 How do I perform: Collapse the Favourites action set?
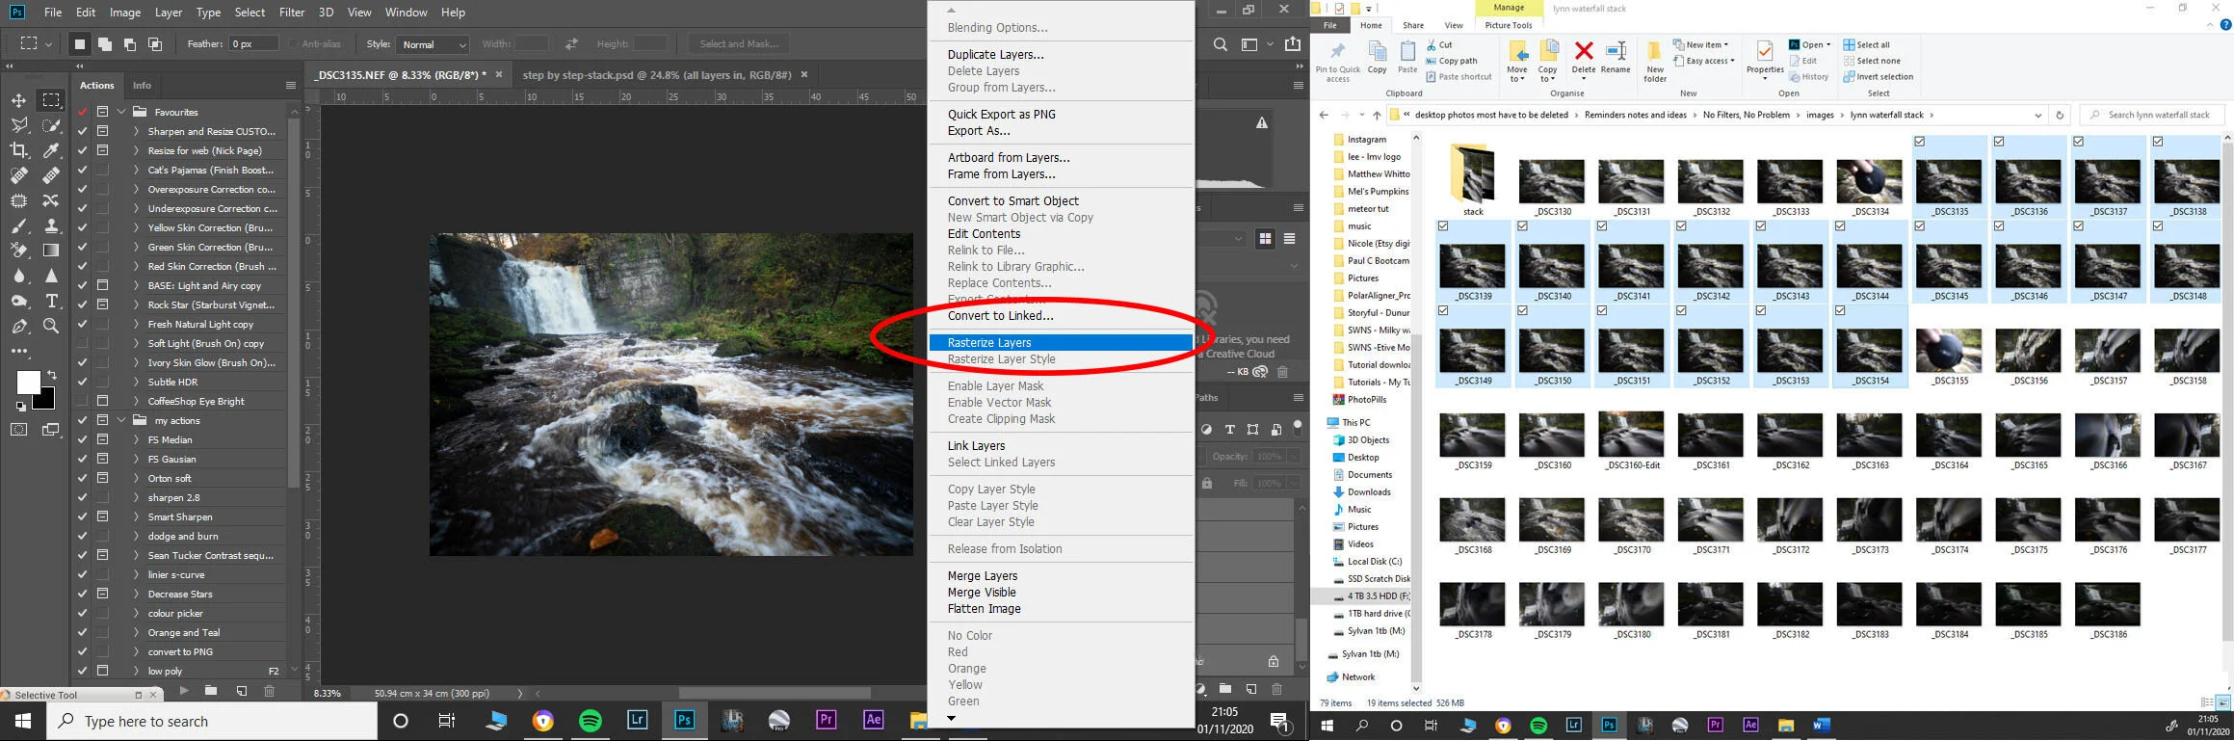coord(121,112)
